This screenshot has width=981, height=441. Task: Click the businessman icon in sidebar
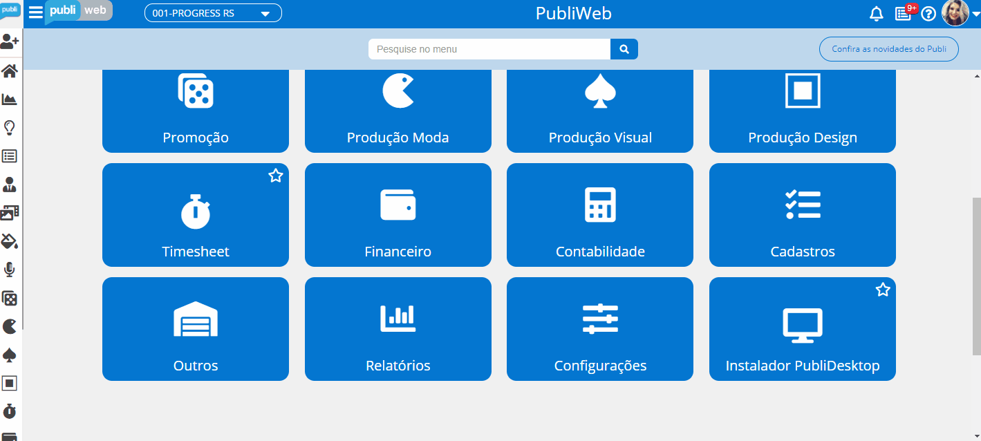pyautogui.click(x=10, y=184)
